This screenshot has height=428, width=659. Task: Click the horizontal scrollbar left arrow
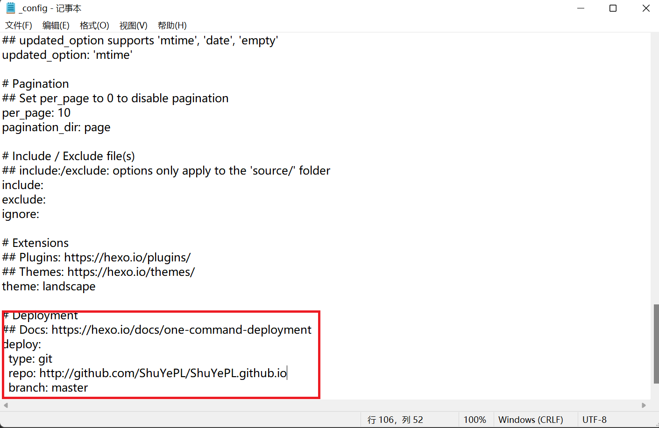coord(6,405)
